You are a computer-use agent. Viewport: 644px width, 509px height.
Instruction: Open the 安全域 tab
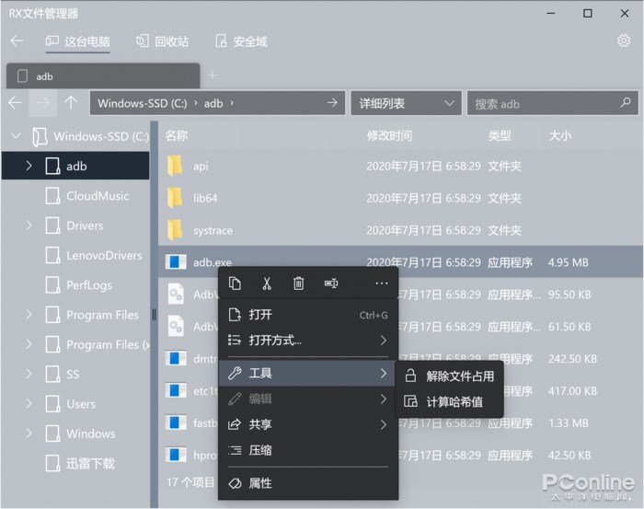pos(241,41)
